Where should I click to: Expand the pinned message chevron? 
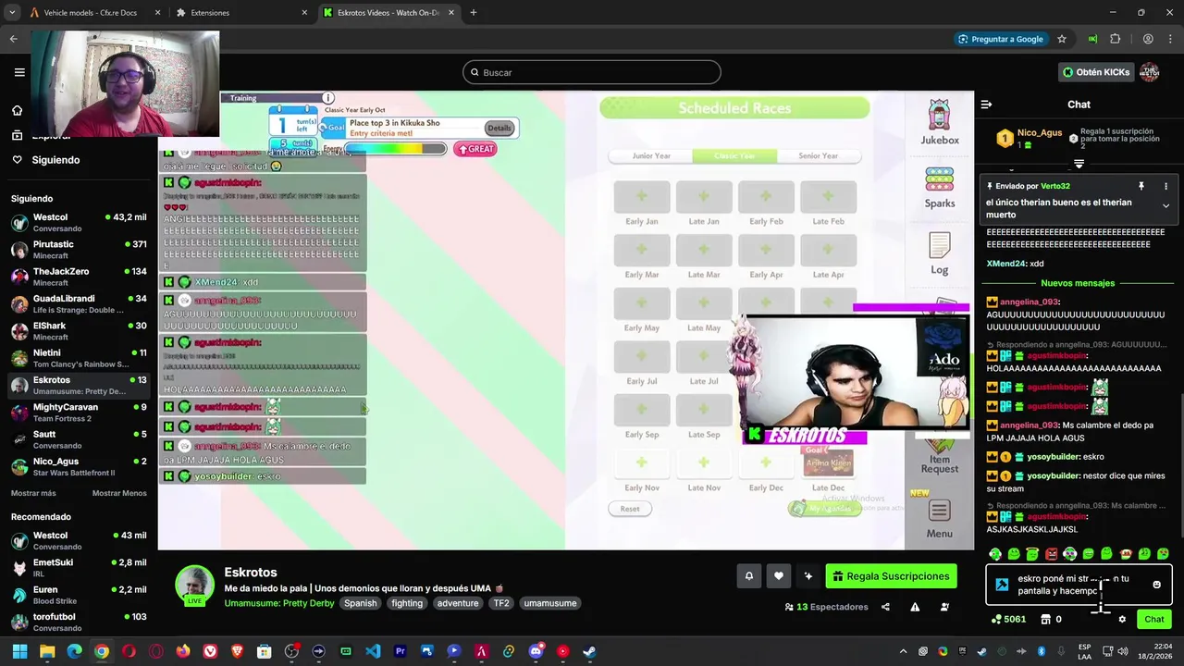tap(1165, 206)
